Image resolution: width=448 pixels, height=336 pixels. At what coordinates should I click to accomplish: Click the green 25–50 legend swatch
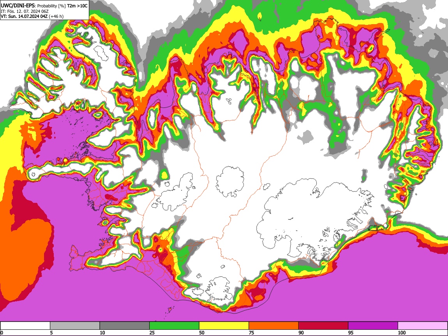[174, 326]
